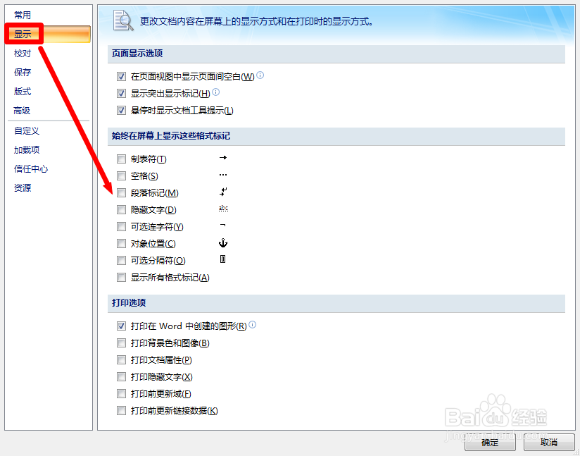Select the 信任中心 category in sidebar

(x=29, y=168)
